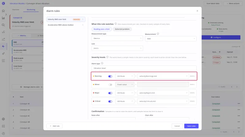The width and height of the screenshot is (245, 137).
Task: Select the Reading over a limit option
Action: (x=102, y=29)
